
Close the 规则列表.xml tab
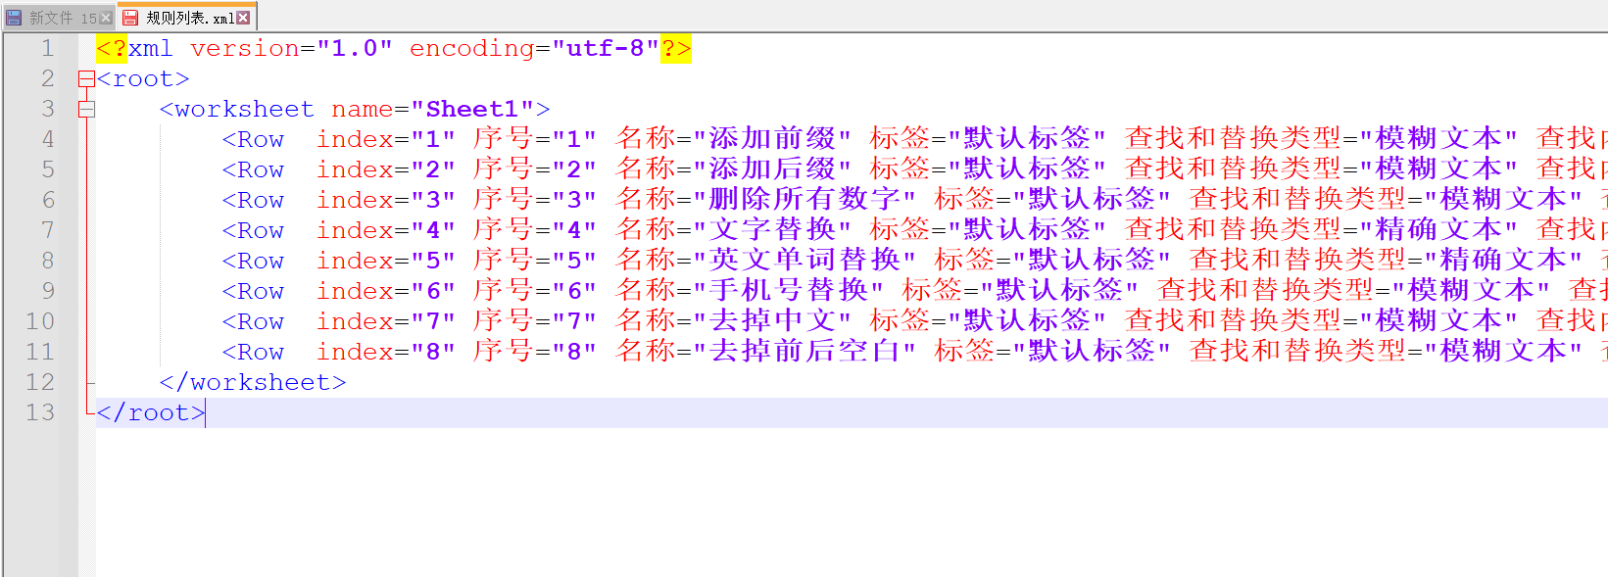coord(243,18)
